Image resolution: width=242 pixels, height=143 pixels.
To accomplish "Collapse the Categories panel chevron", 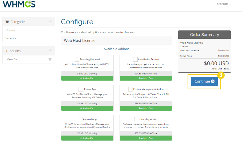I will (50, 21).
